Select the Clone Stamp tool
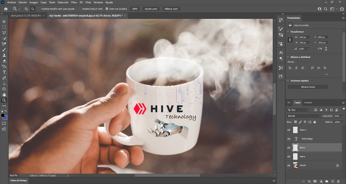This screenshot has width=346, height=184. 4,55
